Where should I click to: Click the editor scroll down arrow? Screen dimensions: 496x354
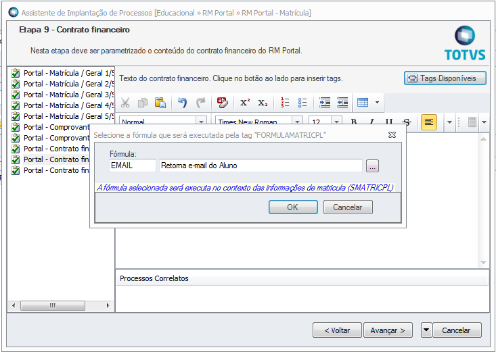483,262
